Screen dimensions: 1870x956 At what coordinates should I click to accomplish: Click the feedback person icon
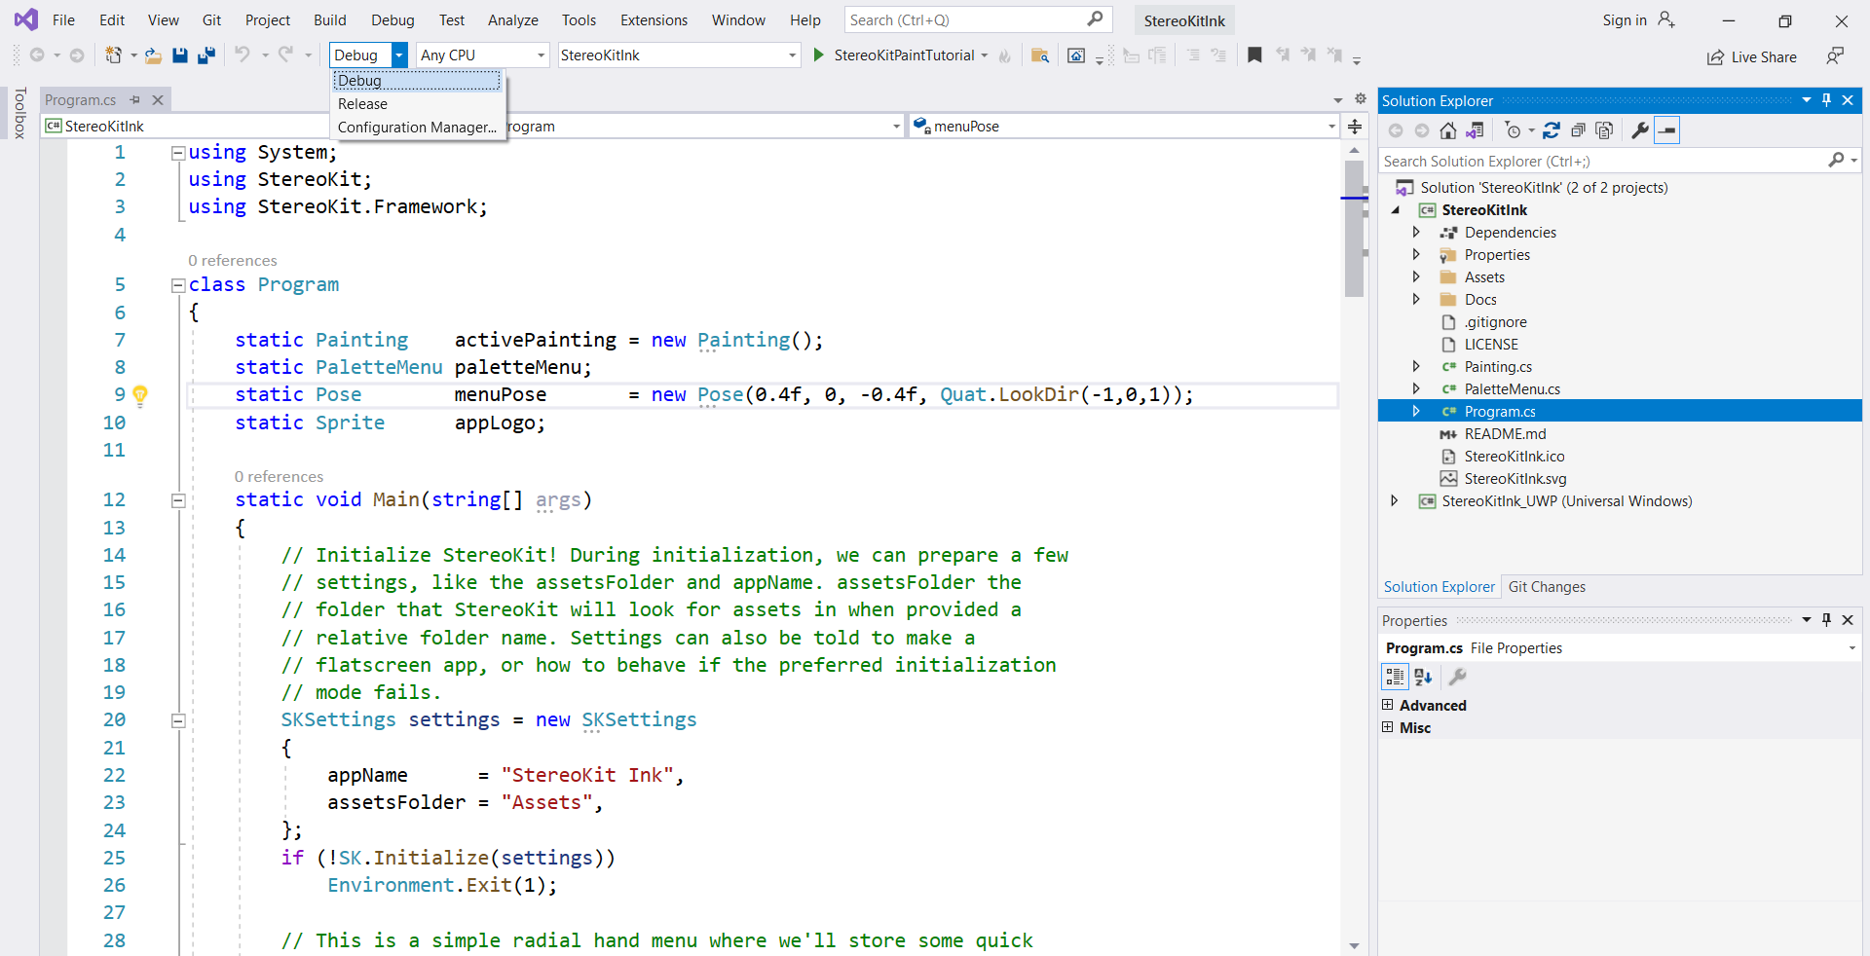1835,55
